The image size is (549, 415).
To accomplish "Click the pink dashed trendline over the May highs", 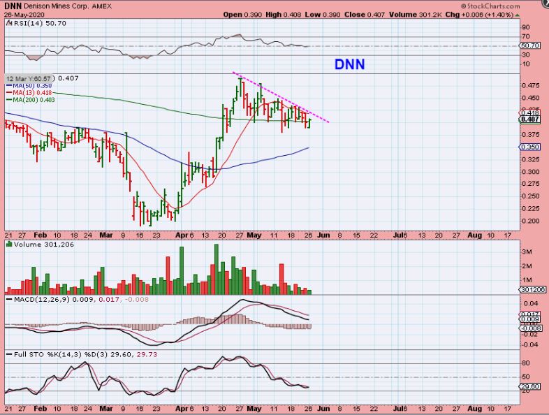I will tap(281, 97).
